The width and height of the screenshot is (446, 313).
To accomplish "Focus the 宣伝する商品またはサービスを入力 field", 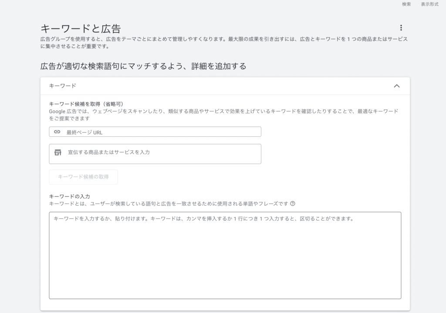I will coord(161,153).
